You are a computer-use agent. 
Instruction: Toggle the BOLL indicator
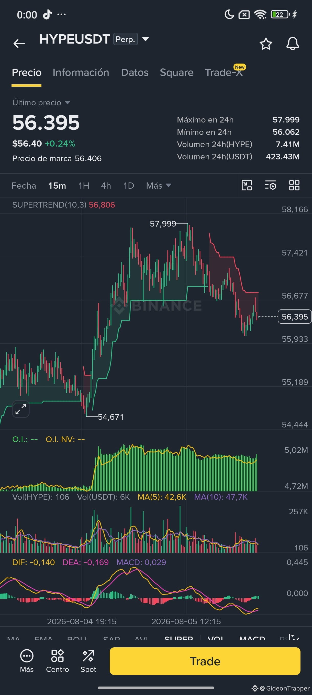[x=77, y=638]
